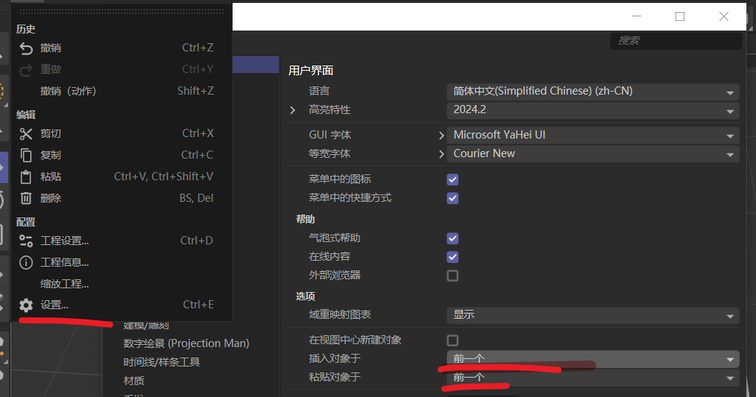Click the info circle icon beside 工程信息
Viewport: 756px width, 397px height.
coord(26,262)
